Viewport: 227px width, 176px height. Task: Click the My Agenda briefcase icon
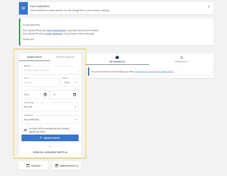pyautogui.click(x=117, y=57)
